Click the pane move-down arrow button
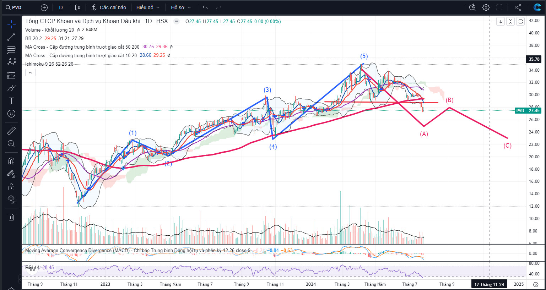Screen dimensions: 546x290 point(500,21)
